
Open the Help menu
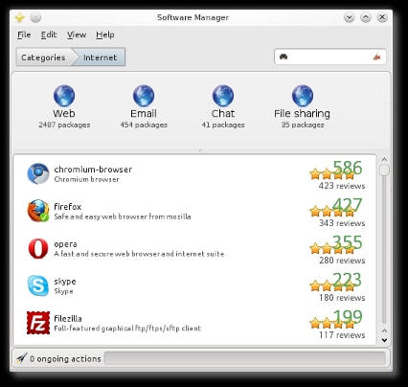click(x=105, y=34)
